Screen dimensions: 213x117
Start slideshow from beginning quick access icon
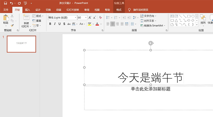25,3
